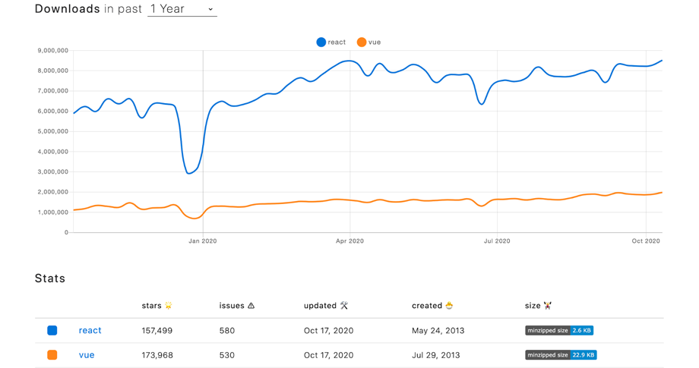699x368 pixels.
Task: Click the orange vue color square
Action: coord(52,355)
